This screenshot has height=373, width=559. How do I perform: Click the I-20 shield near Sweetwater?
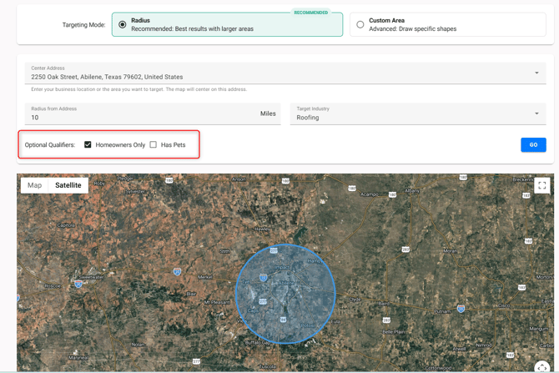[78, 284]
